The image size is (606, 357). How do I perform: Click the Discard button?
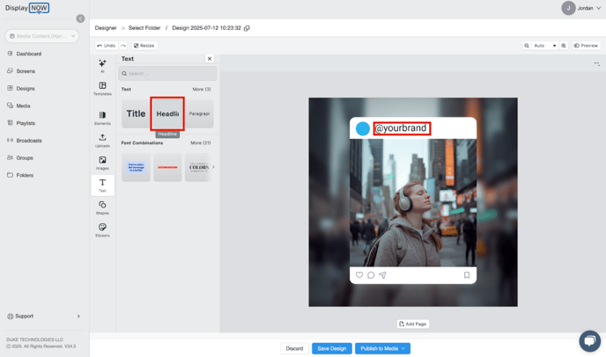point(294,348)
